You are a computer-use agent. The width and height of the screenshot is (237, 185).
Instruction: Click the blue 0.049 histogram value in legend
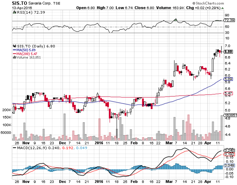pyautogui.click(x=81, y=148)
